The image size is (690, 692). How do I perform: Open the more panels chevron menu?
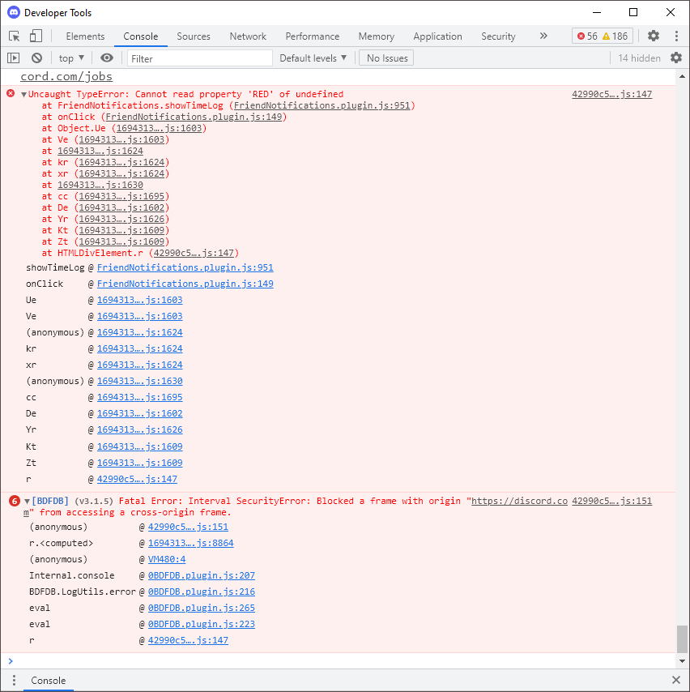coord(543,36)
